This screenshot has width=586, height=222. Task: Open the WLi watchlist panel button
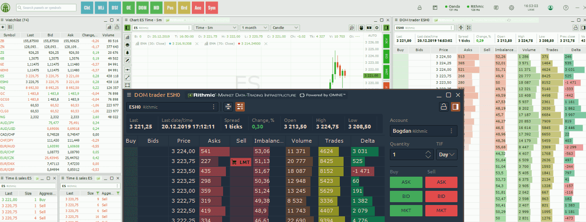pyautogui.click(x=101, y=8)
